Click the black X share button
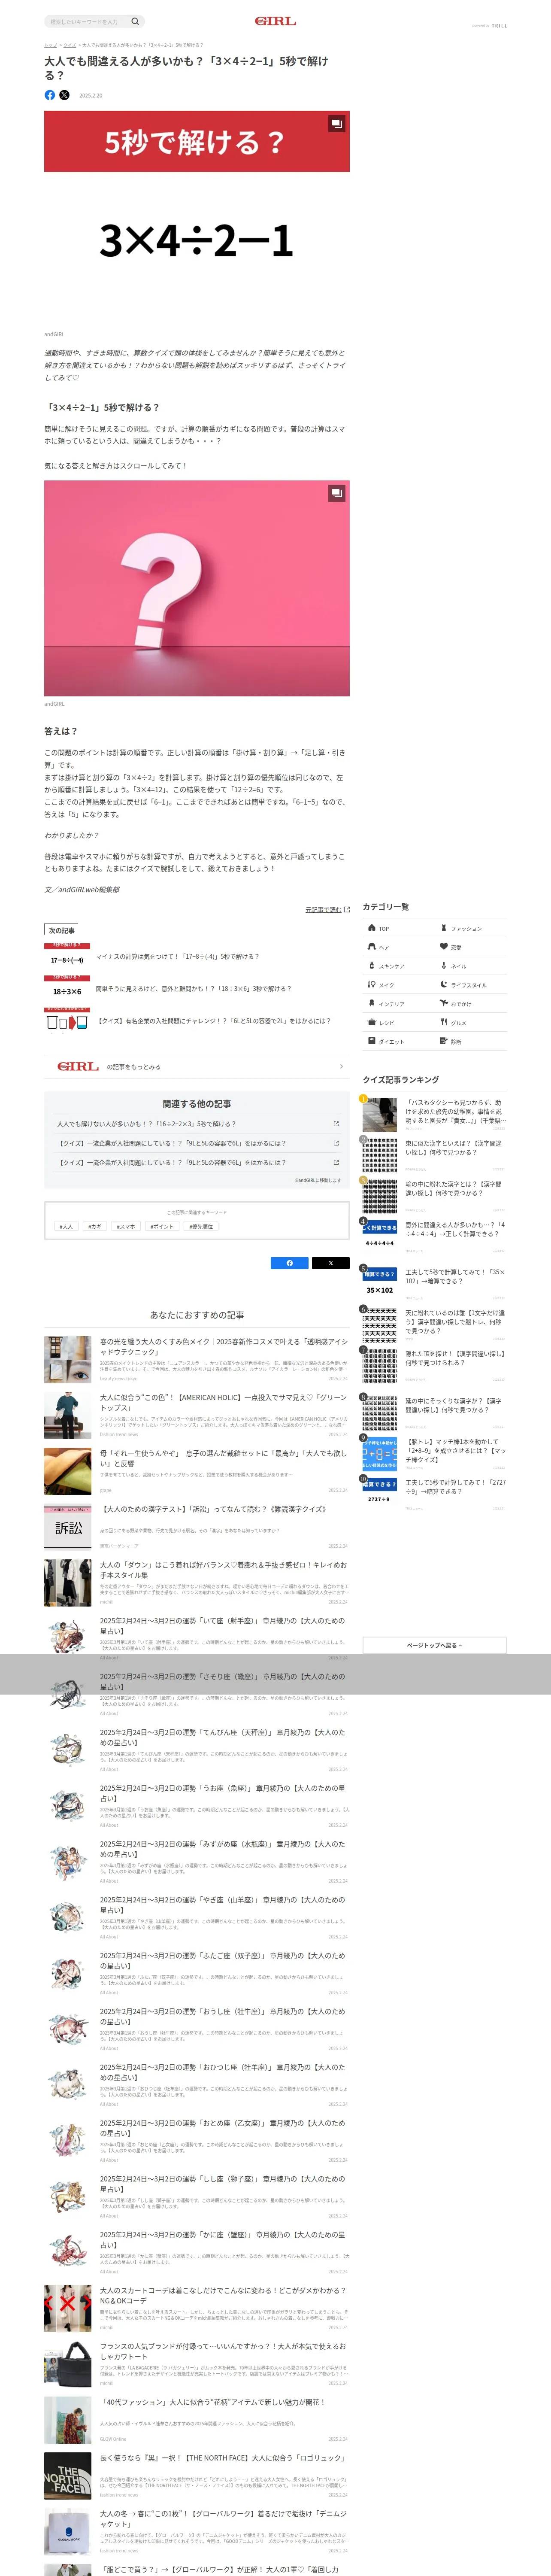This screenshot has width=551, height=2576. (330, 1263)
